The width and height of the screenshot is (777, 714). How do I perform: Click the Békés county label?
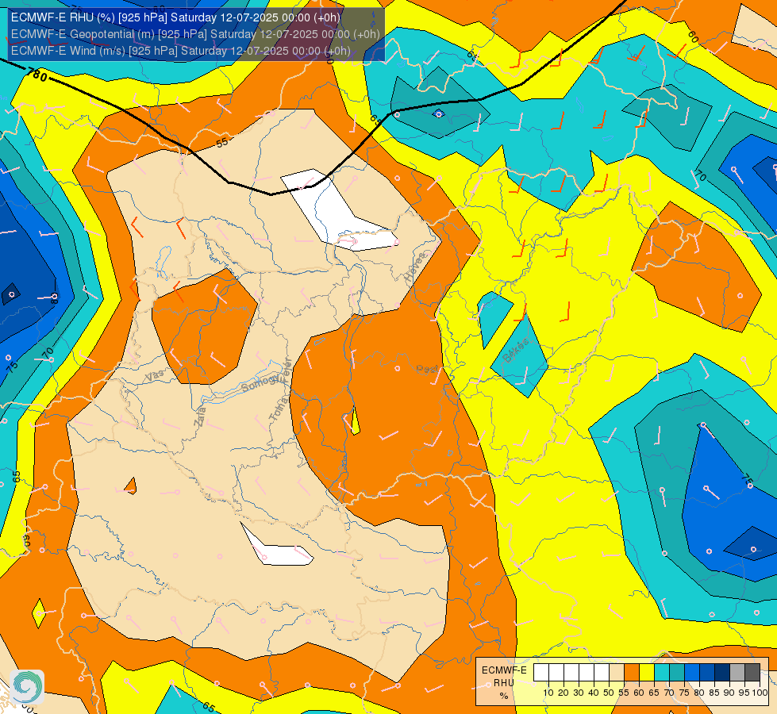click(x=516, y=351)
